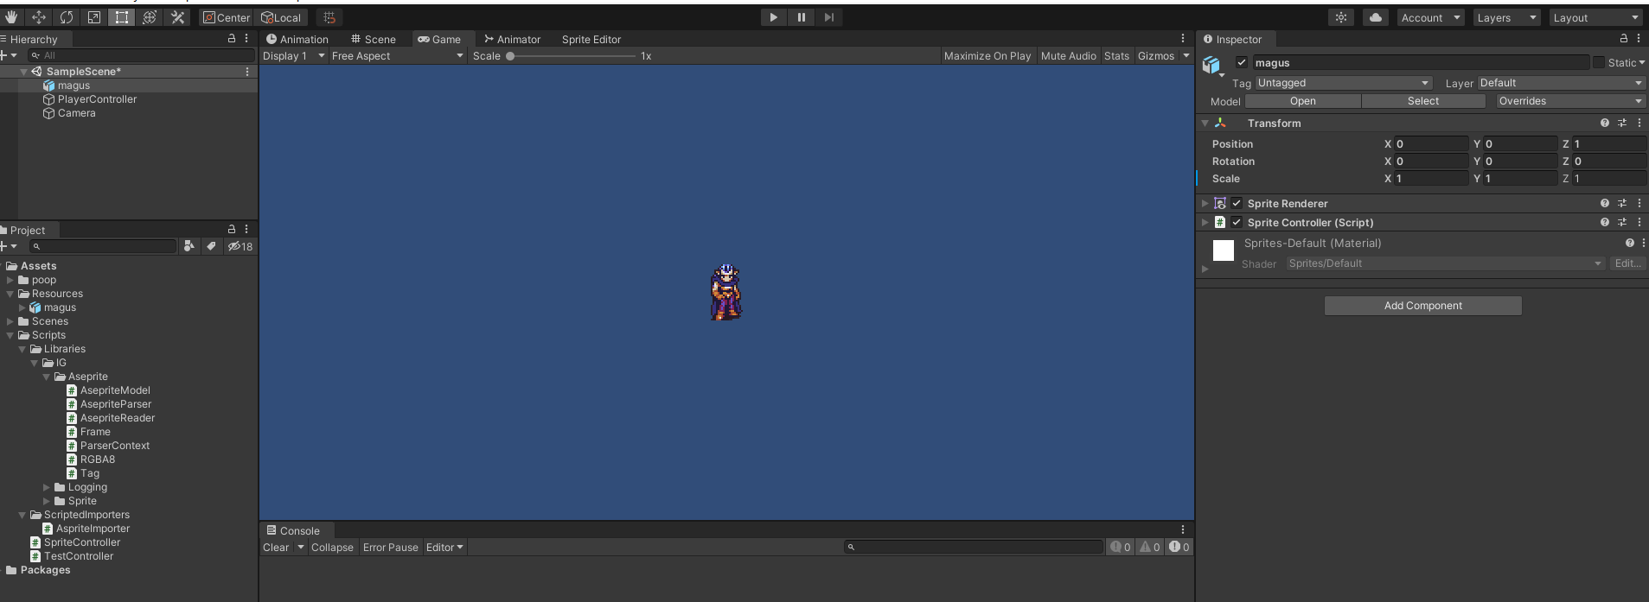Switch to the Animator tab
The width and height of the screenshot is (1649, 602).
click(512, 40)
